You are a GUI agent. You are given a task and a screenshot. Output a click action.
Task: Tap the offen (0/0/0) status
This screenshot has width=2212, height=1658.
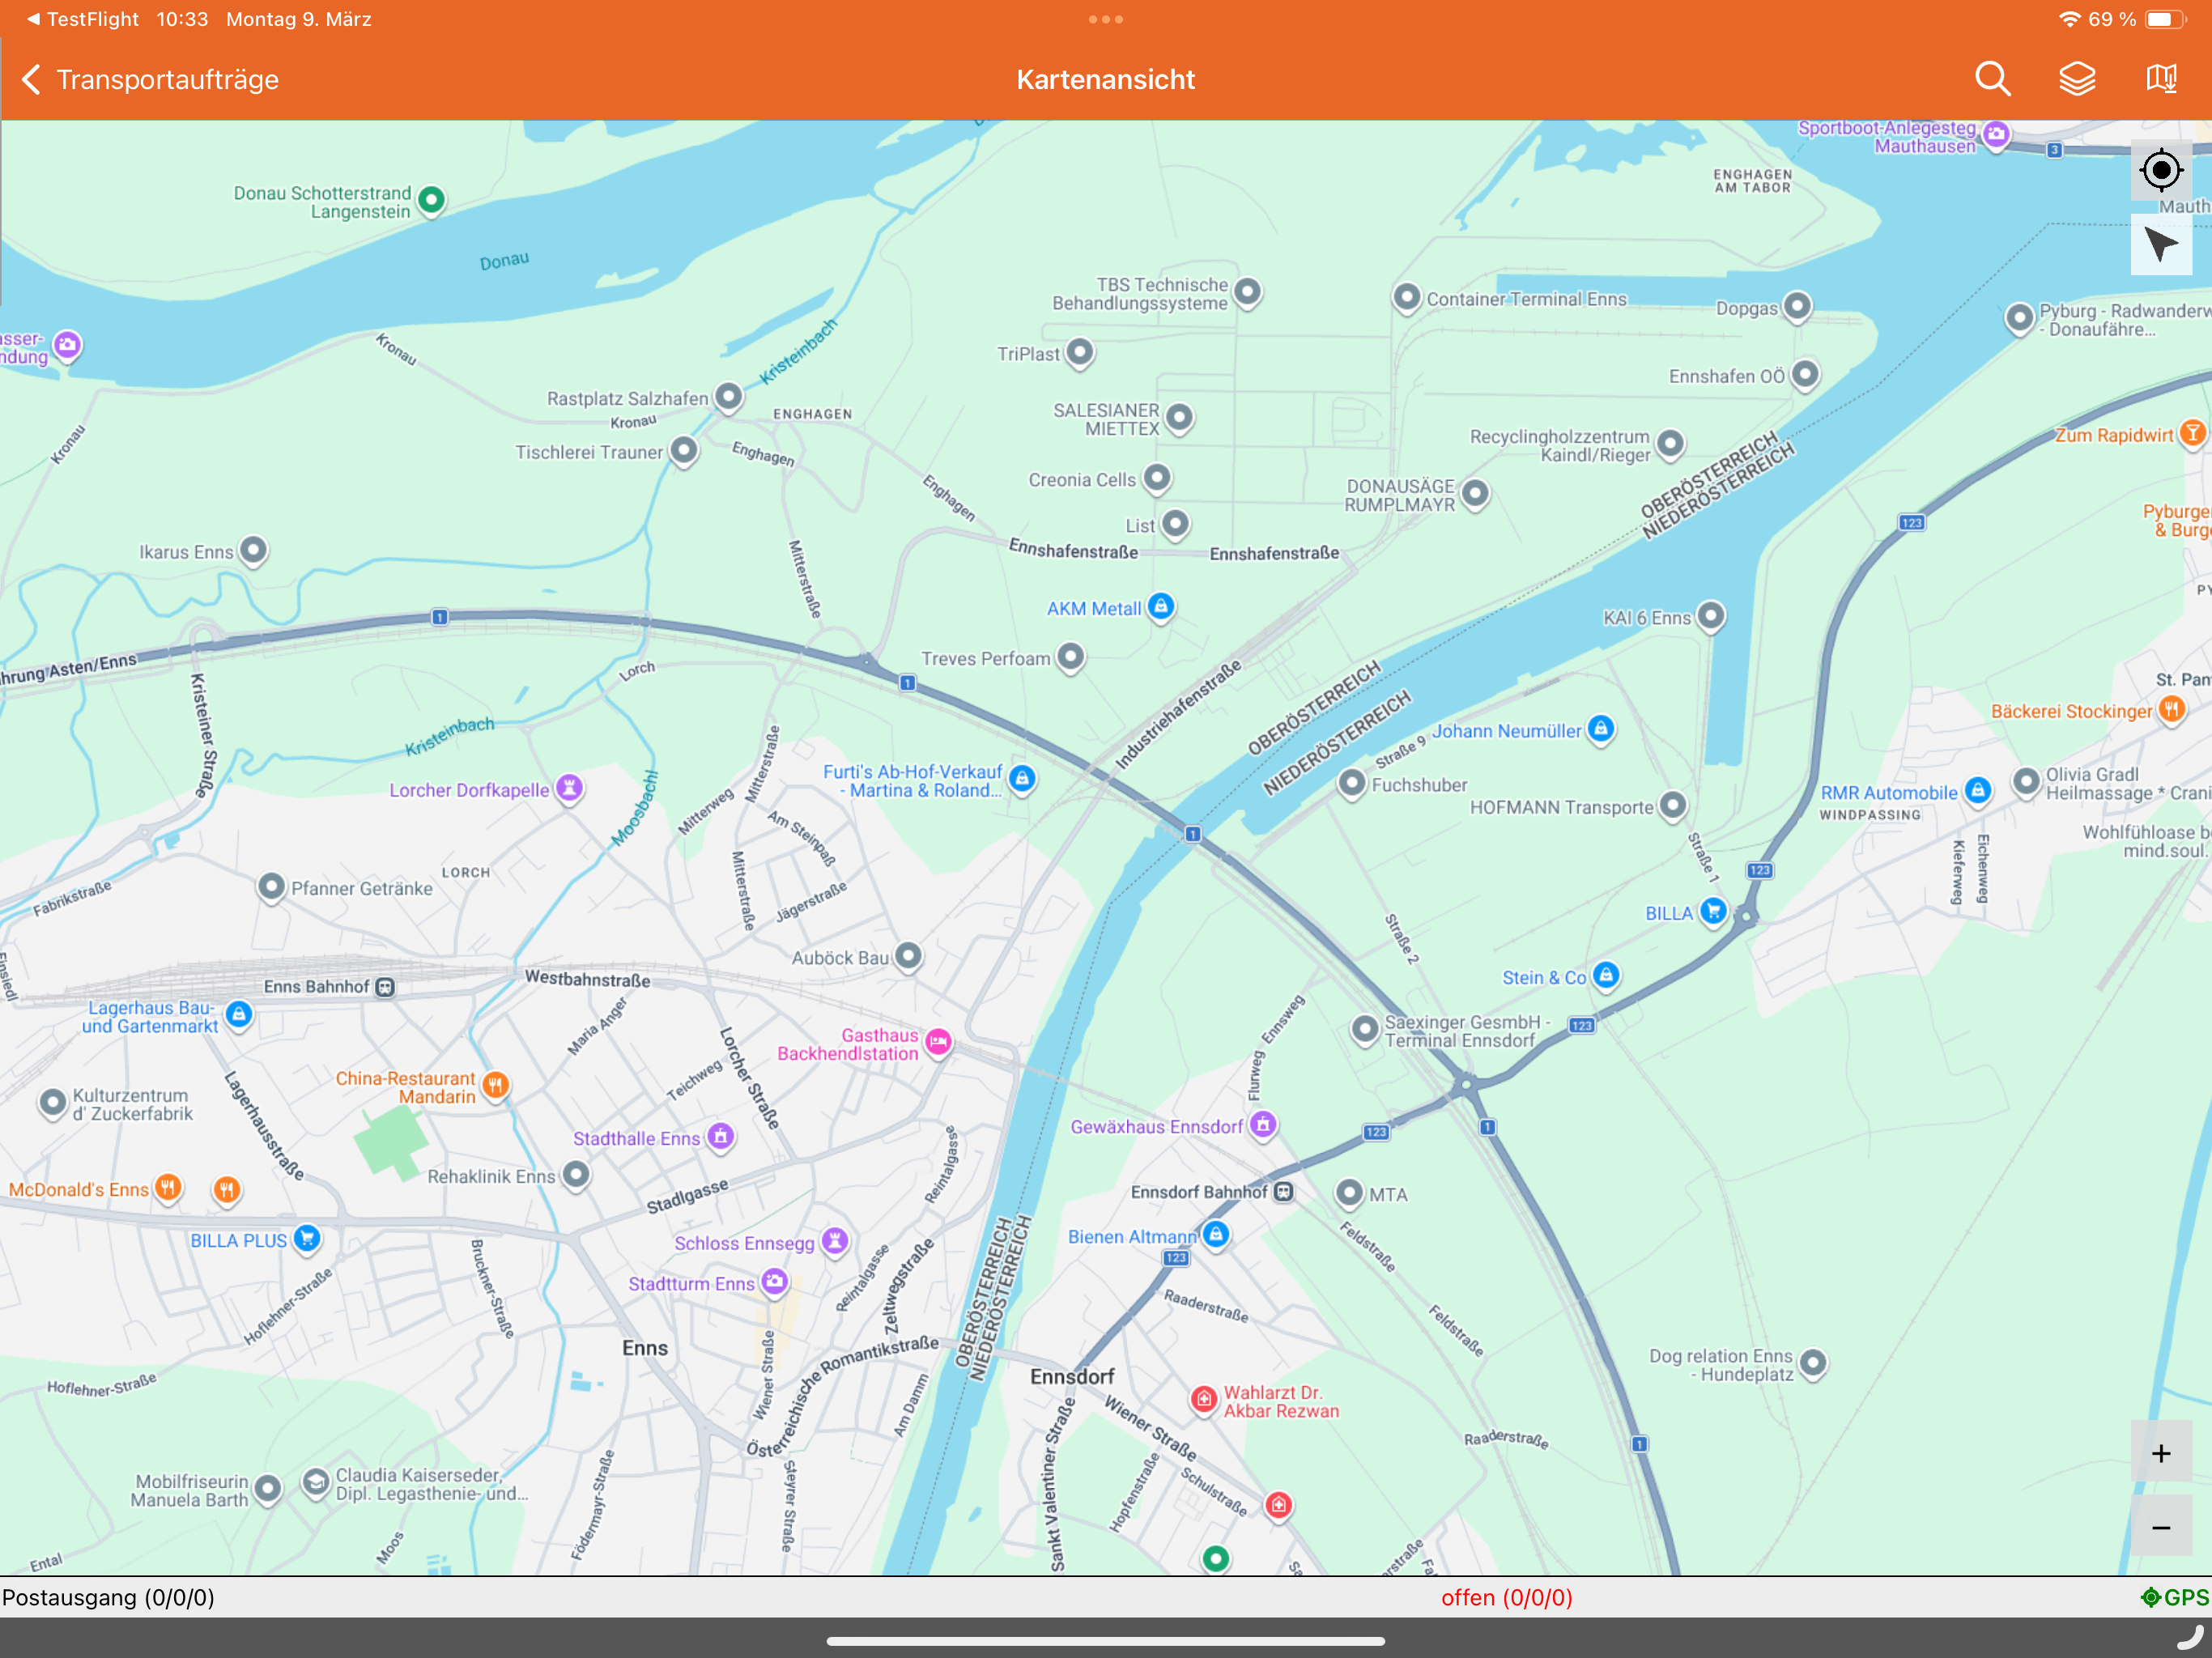pos(1506,1597)
